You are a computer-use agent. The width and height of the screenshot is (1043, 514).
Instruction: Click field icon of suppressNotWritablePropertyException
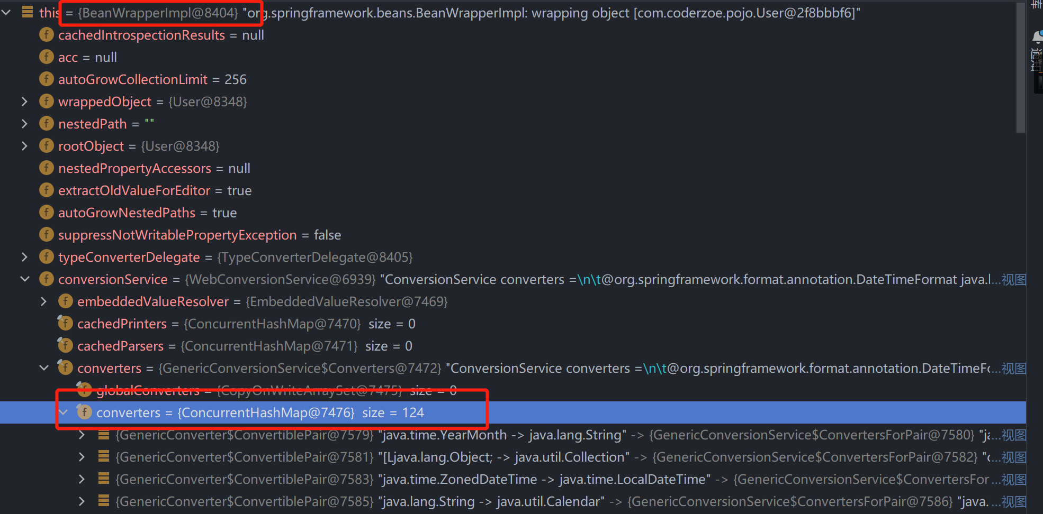click(47, 235)
